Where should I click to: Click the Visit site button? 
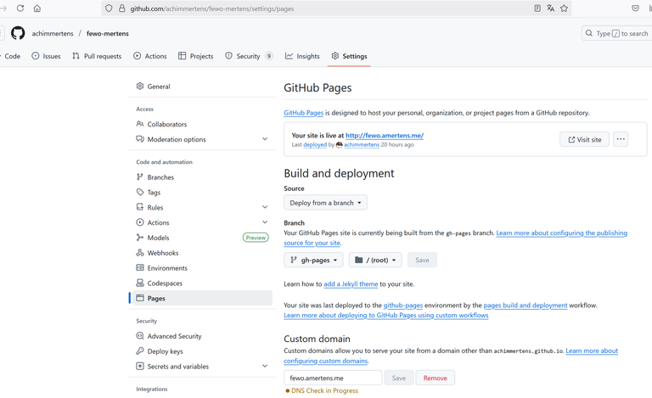click(x=584, y=139)
